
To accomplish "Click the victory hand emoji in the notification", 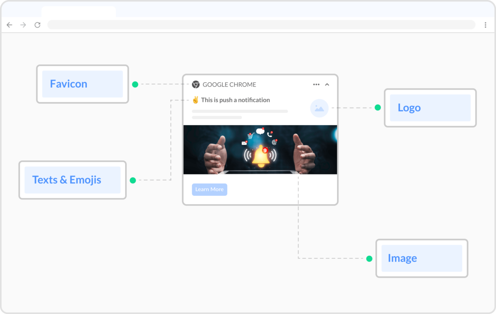I will coord(195,100).
